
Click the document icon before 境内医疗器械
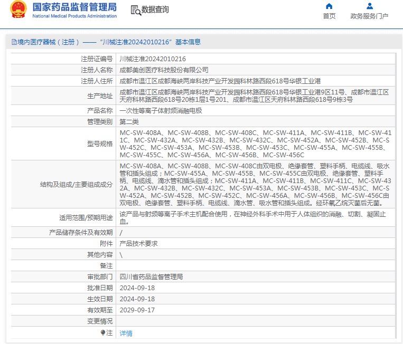coord(14,42)
